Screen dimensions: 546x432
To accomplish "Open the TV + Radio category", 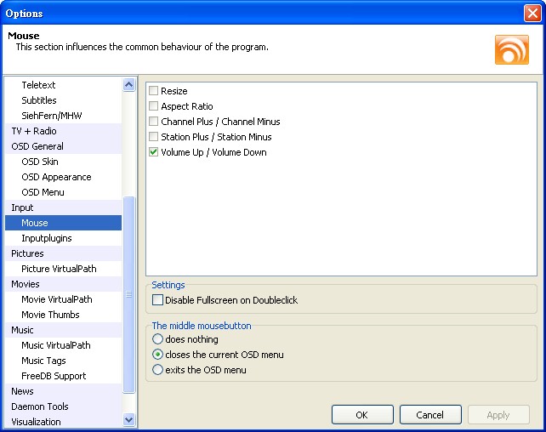I will click(33, 131).
